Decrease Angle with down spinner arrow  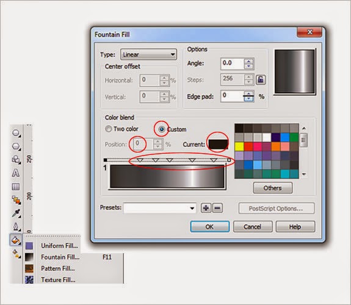248,66
